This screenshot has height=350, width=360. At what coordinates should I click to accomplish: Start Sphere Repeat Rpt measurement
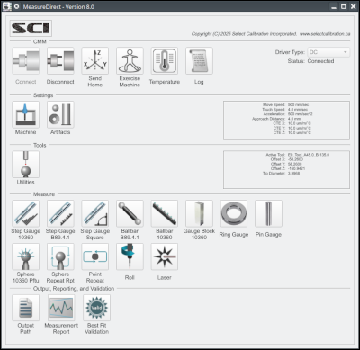[x=60, y=256]
